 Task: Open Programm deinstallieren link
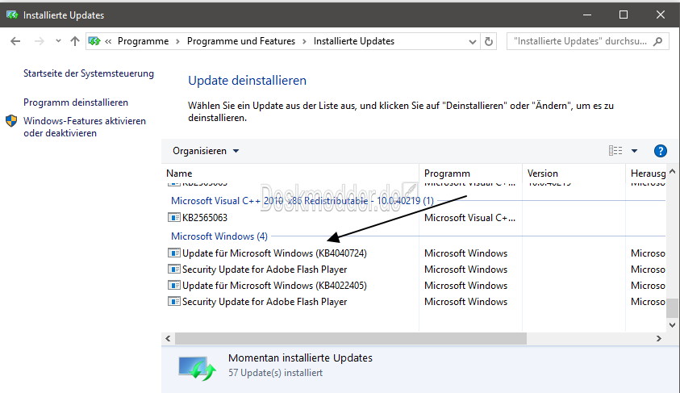click(76, 102)
